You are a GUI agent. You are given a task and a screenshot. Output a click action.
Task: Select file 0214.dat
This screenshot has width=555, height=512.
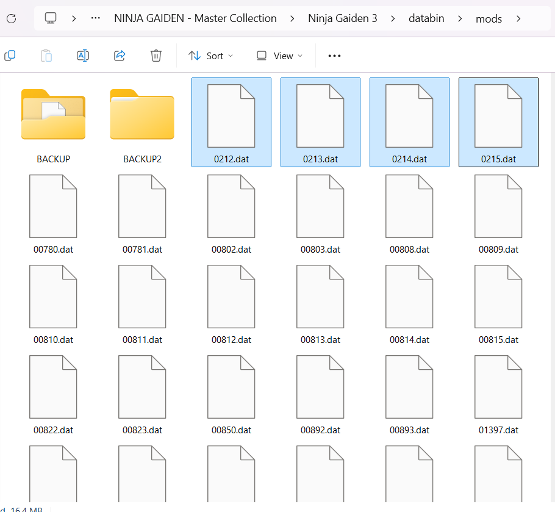[409, 122]
